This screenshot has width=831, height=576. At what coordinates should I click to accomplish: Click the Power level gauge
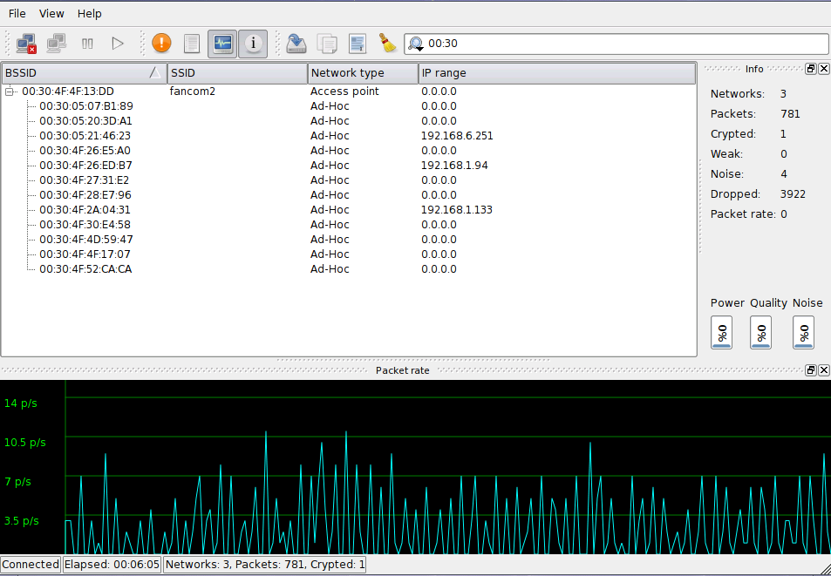pos(721,333)
